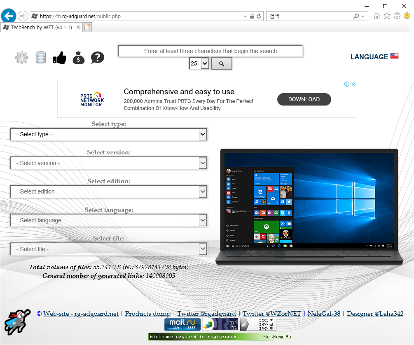Maximize the browser window
The width and height of the screenshot is (414, 345).
[385, 6]
